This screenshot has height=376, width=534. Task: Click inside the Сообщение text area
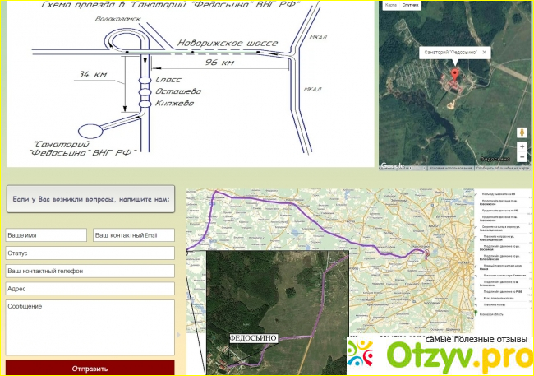pos(90,327)
